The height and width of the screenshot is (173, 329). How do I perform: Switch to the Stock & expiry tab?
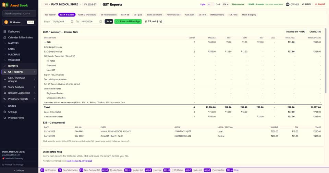[x=249, y=15]
